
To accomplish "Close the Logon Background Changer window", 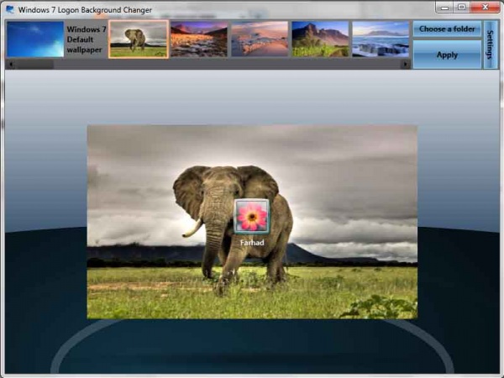I will (x=485, y=8).
